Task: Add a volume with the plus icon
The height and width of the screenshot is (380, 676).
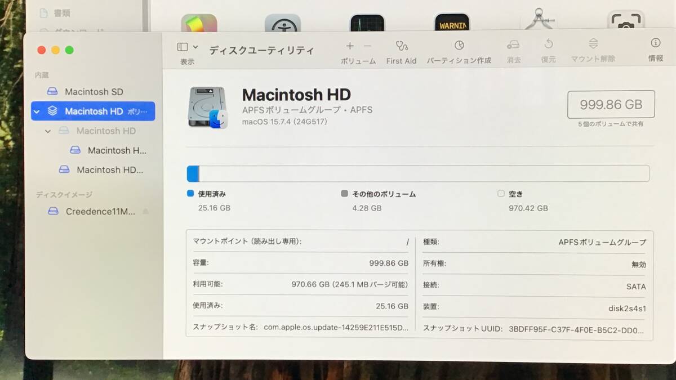Action: (350, 46)
